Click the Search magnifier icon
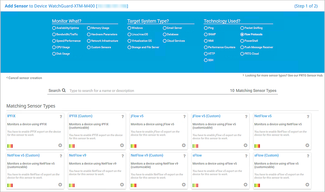The height and width of the screenshot is (192, 325). click(64, 90)
